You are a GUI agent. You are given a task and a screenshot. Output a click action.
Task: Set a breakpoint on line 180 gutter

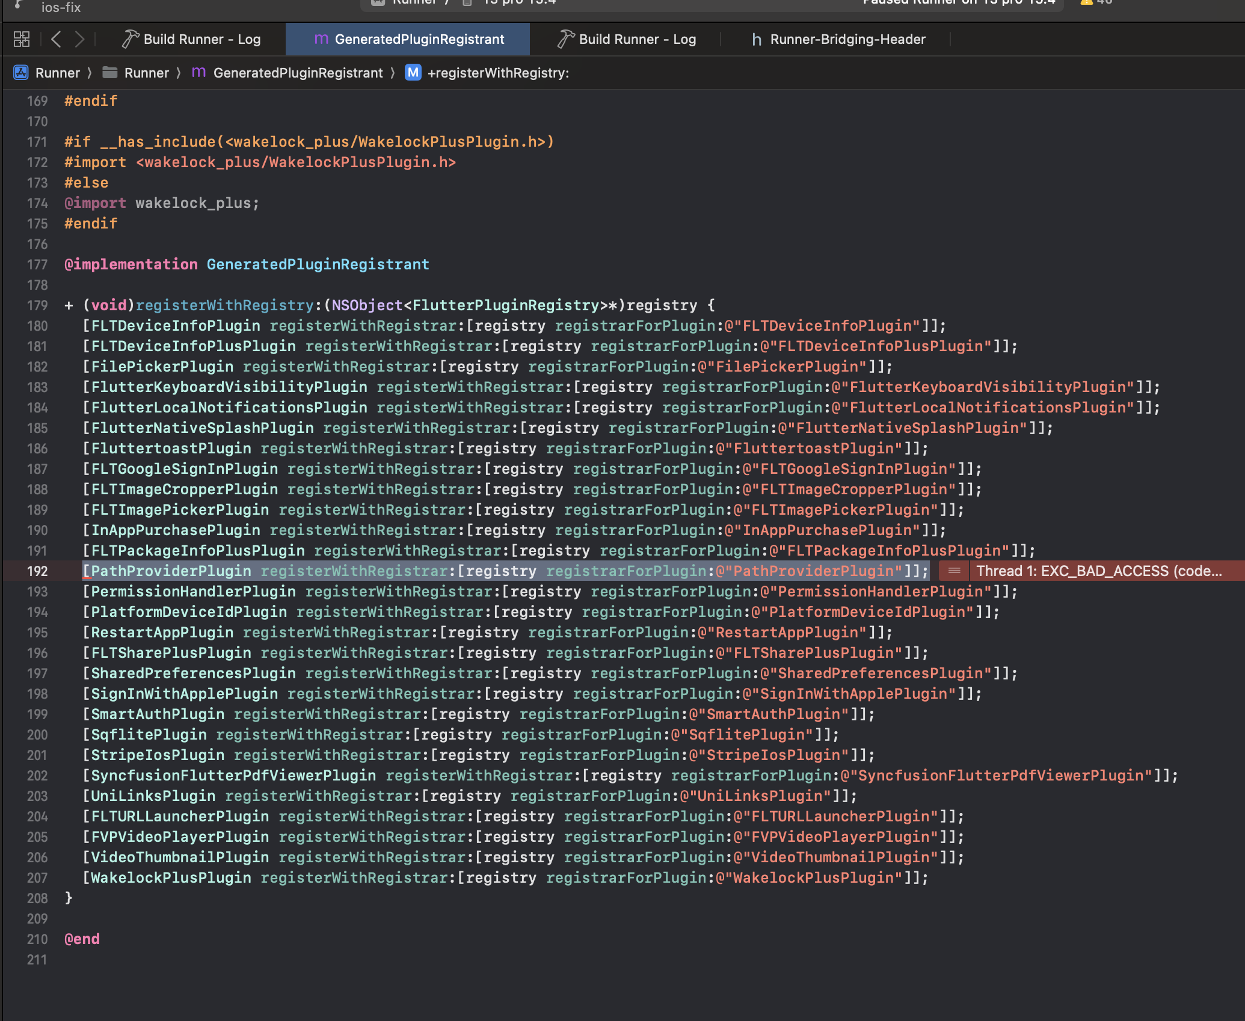point(36,325)
